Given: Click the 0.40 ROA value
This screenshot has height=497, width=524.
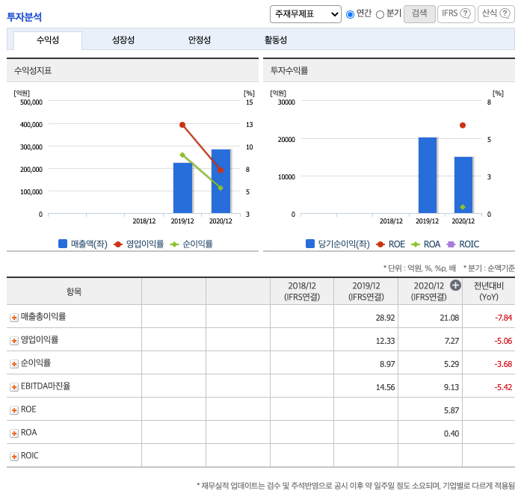Looking at the screenshot, I should (x=451, y=433).
